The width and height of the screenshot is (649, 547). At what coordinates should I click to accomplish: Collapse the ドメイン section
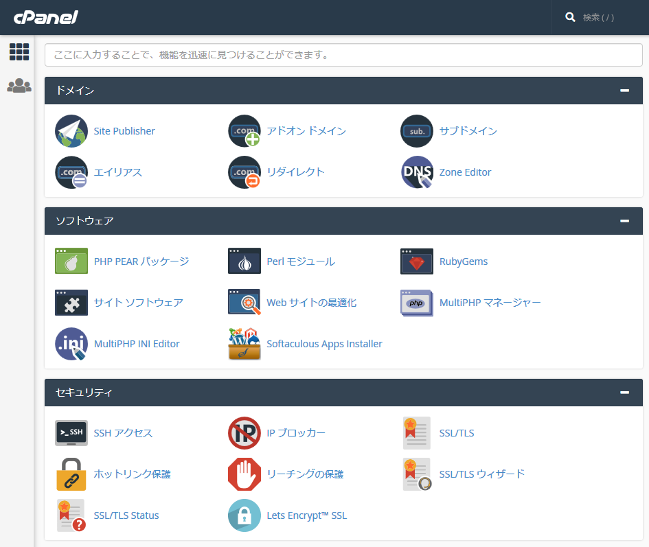[624, 91]
